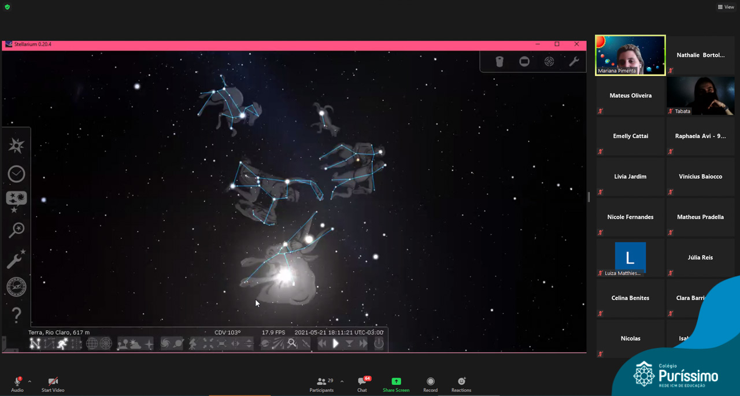740x396 pixels.
Task: Click Share Screen button
Action: [396, 384]
